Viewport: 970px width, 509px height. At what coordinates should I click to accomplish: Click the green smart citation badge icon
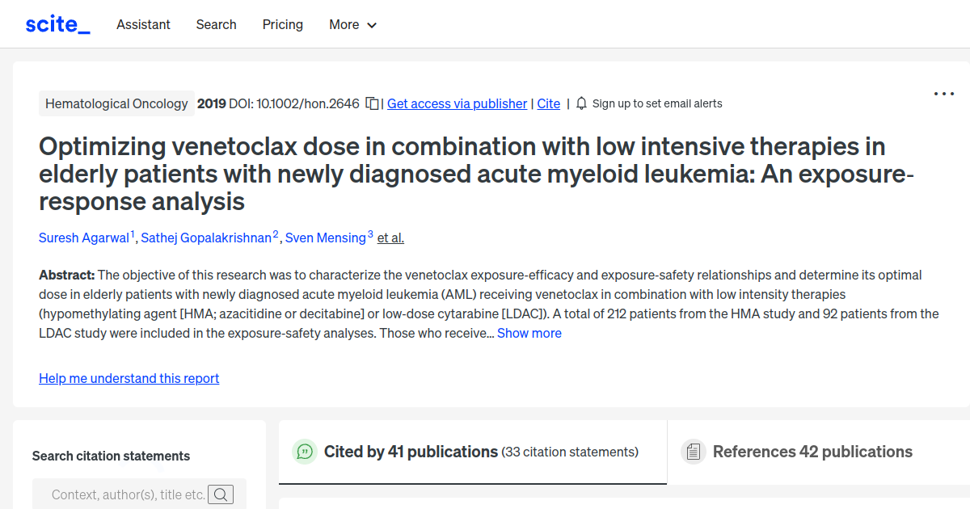tap(304, 452)
